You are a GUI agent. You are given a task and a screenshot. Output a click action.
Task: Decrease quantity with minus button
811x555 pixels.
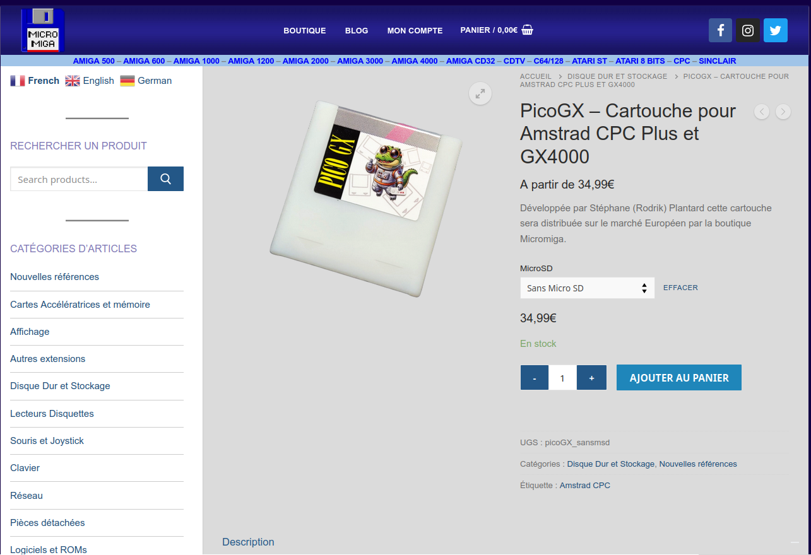point(535,378)
